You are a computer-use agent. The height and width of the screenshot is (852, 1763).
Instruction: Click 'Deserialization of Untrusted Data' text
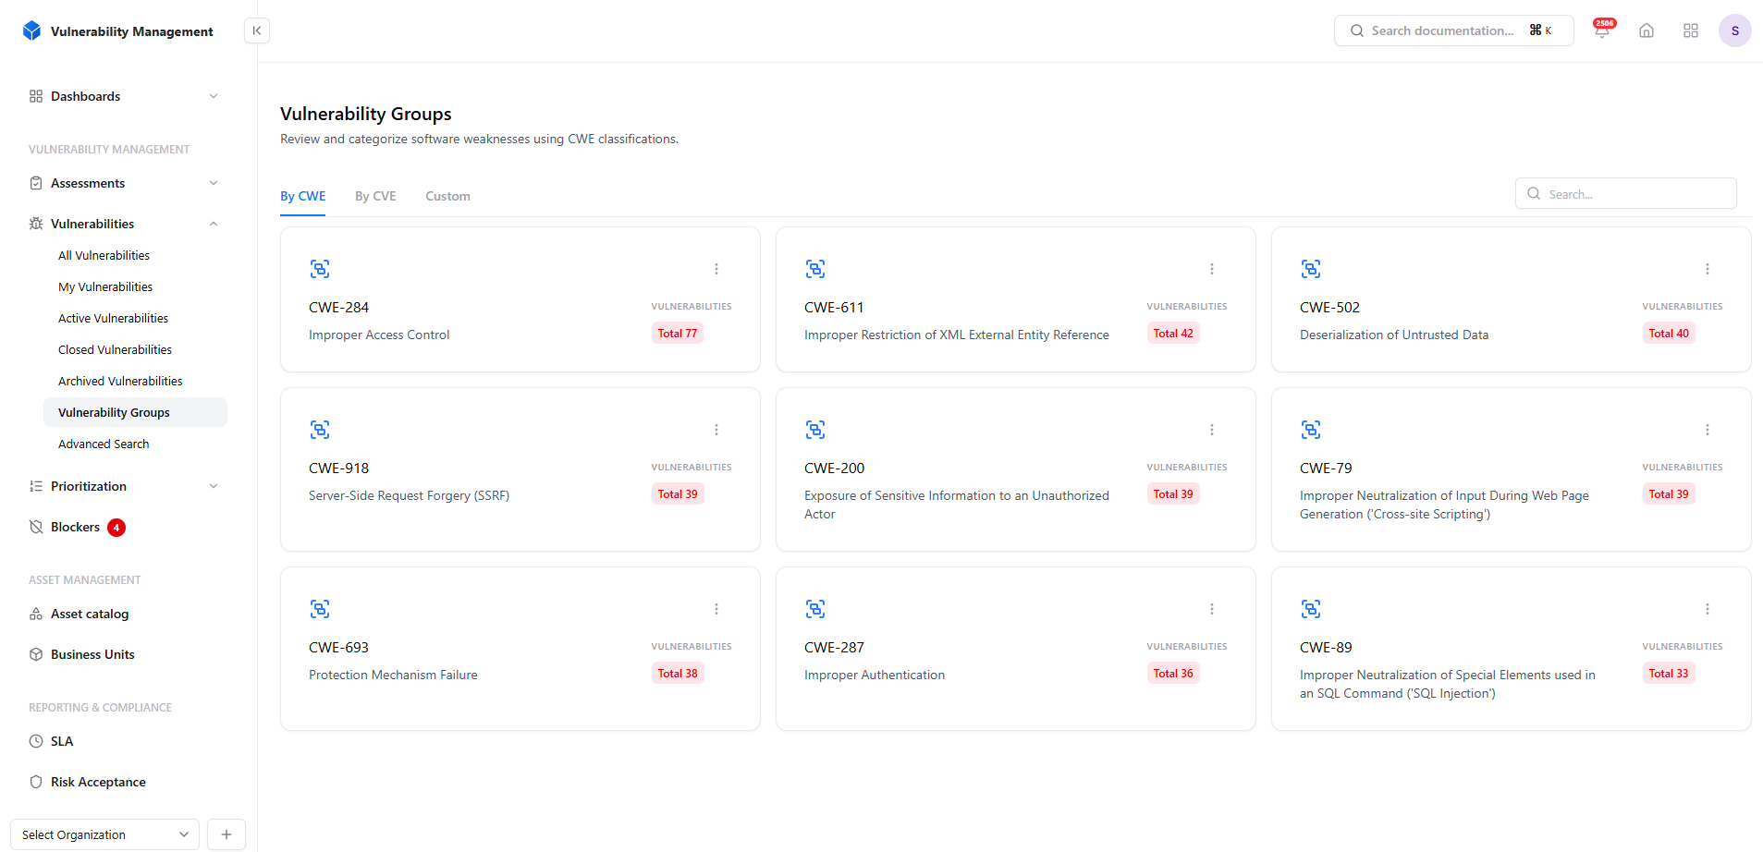[x=1394, y=335]
